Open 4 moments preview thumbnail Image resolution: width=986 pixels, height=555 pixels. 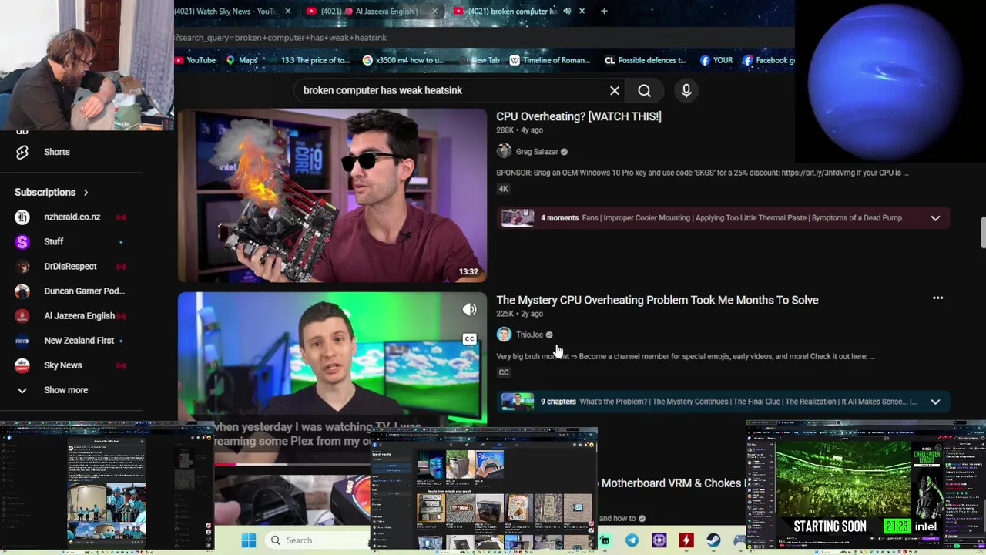tap(518, 217)
